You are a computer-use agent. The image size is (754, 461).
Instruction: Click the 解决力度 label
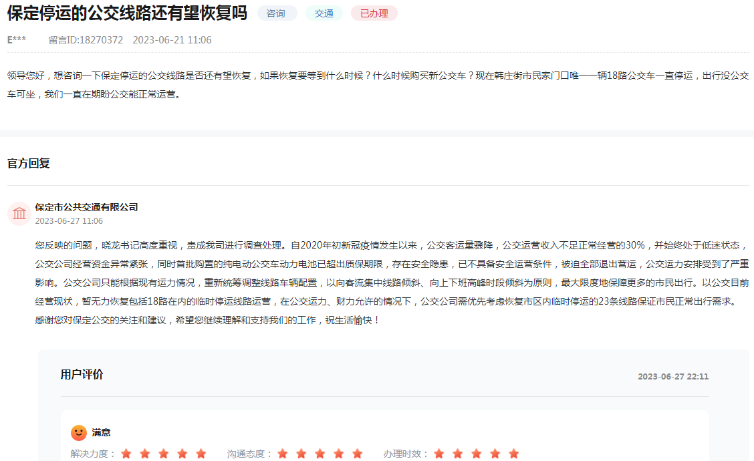click(93, 454)
